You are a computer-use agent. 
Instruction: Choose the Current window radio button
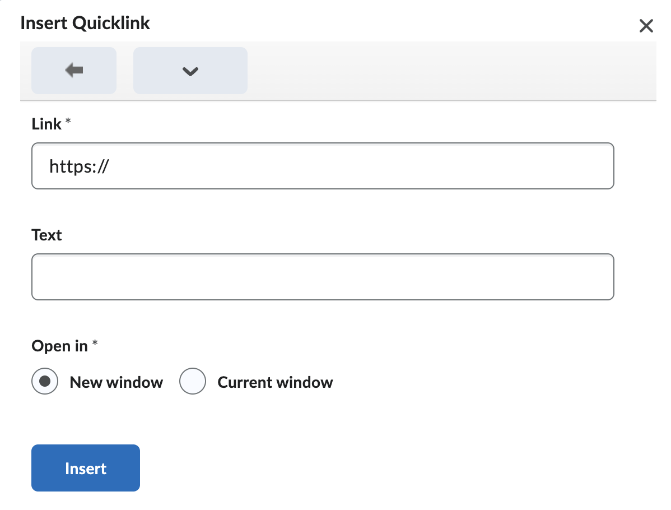point(193,382)
